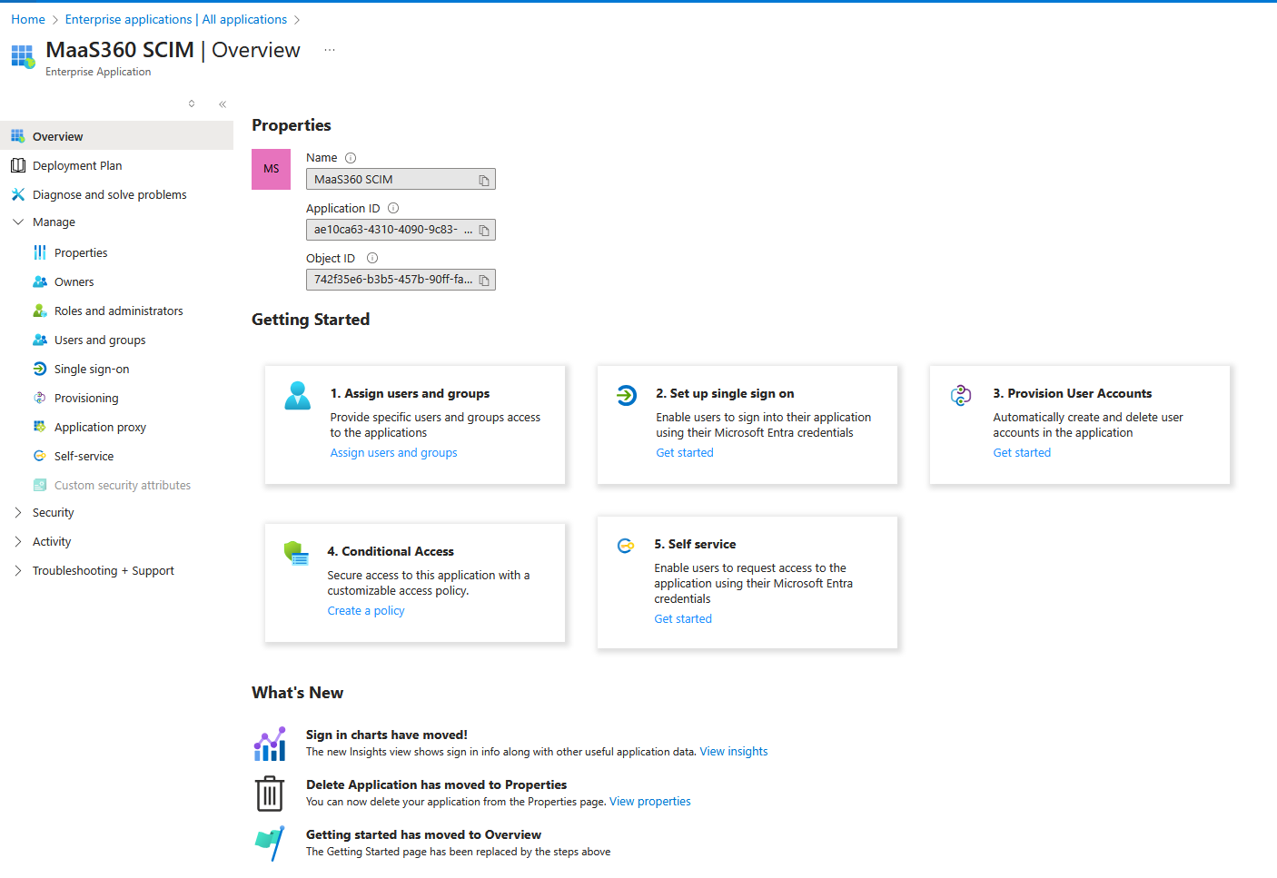The width and height of the screenshot is (1277, 878).
Task: Click the Single sign-on sidebar icon
Action: (40, 369)
